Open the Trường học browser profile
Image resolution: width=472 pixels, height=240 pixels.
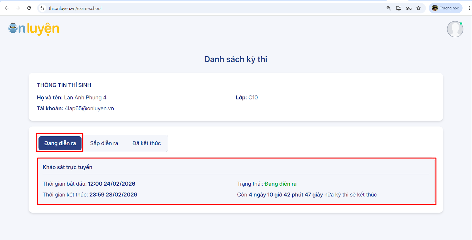click(445, 8)
